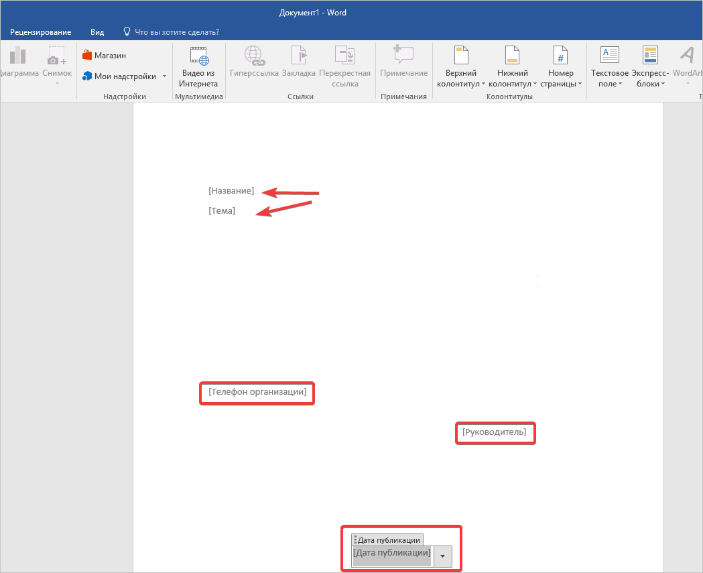Switch to the Рецензирование tab
703x573 pixels.
[x=40, y=31]
